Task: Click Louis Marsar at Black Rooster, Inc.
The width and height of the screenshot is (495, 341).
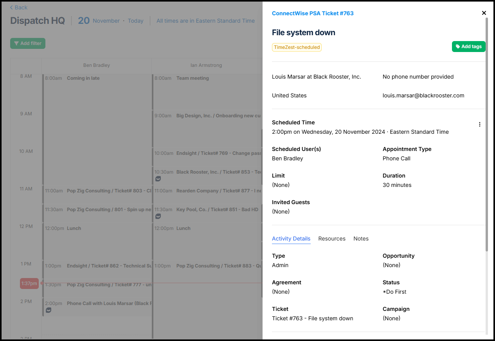Action: 317,77
